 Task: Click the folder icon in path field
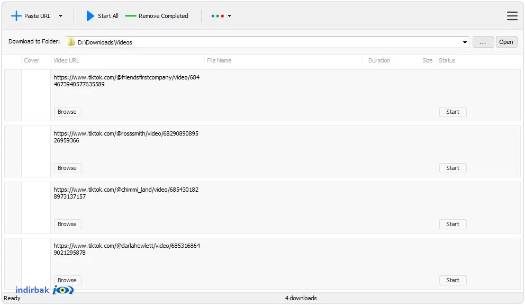pyautogui.click(x=71, y=42)
